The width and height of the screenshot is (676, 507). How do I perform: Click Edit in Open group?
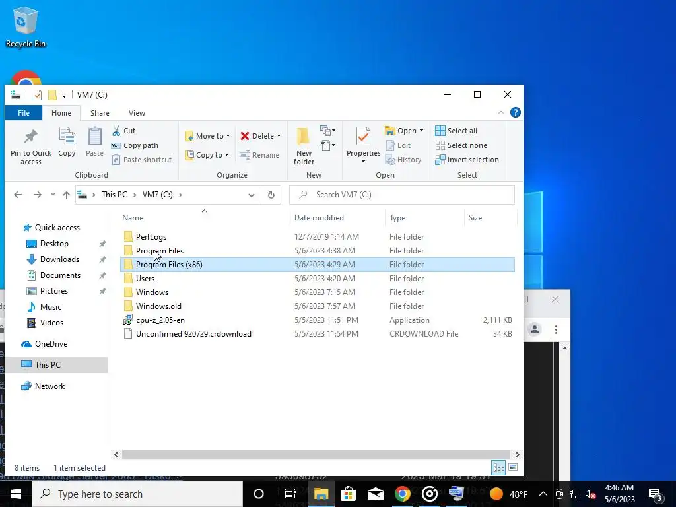click(x=398, y=145)
